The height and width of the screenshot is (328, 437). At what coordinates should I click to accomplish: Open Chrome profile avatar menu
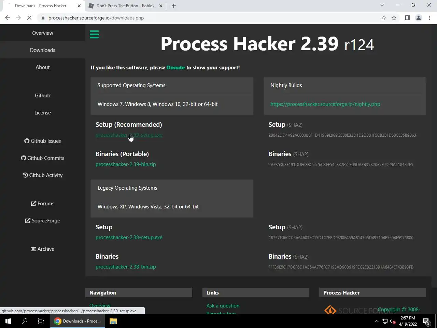point(419,18)
